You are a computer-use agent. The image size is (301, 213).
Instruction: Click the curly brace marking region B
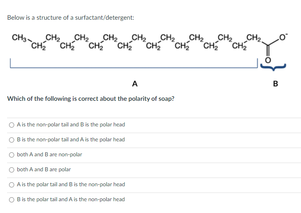[x=273, y=67]
